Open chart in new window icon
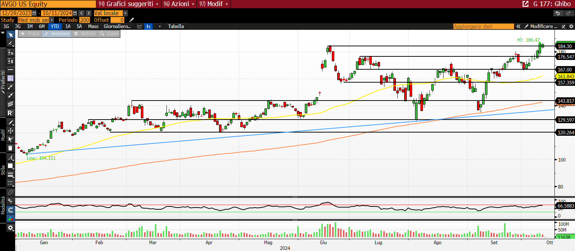Viewport: 575px width, 251px height. (526, 4)
